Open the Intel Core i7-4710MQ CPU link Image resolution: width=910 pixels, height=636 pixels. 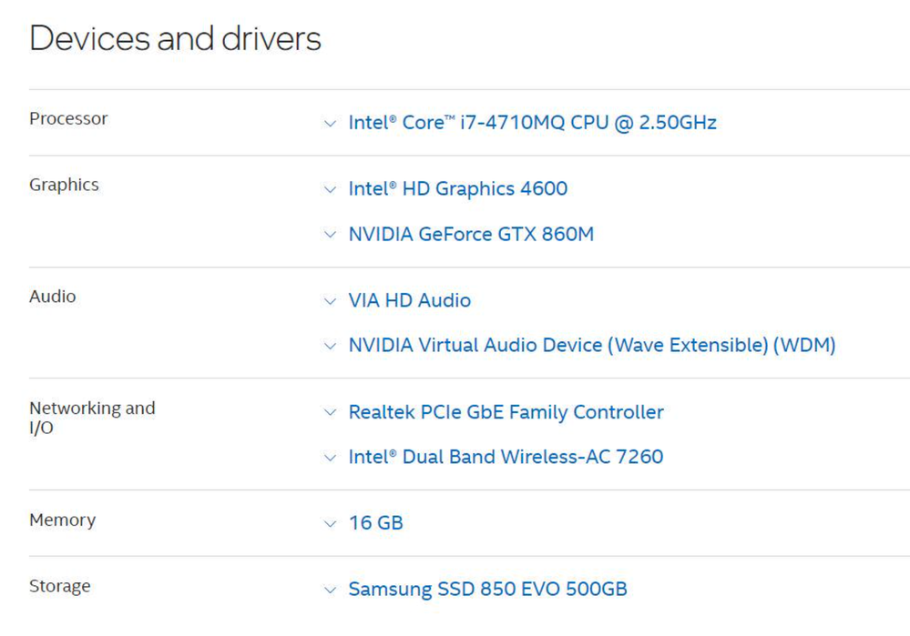coord(532,123)
